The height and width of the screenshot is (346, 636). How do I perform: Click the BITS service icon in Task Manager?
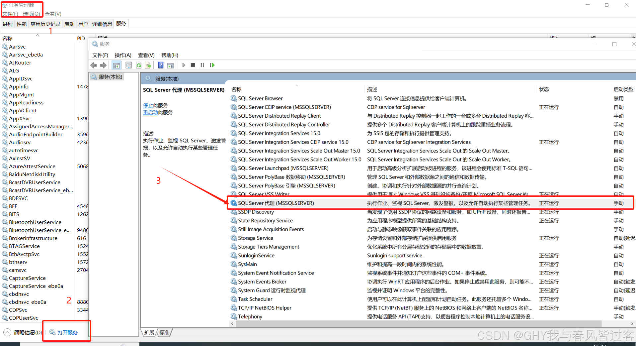(x=5, y=214)
